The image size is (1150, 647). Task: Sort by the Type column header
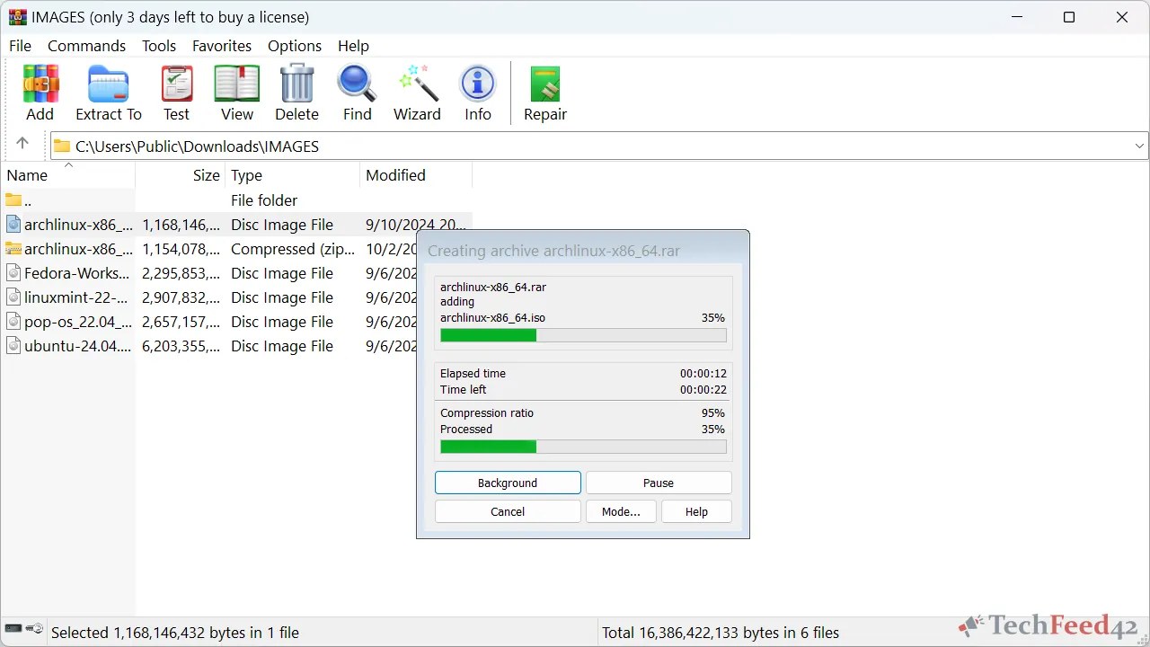(292, 175)
